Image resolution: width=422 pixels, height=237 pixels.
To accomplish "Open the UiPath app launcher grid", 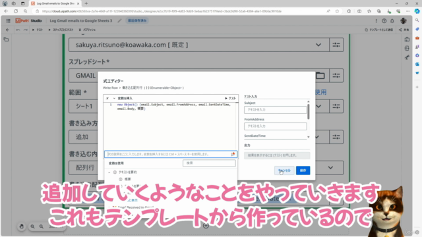I will [x=9, y=20].
